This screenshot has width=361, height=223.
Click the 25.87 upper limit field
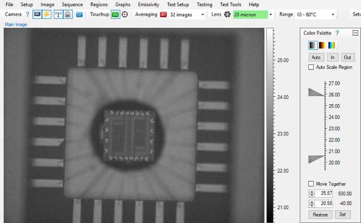click(324, 194)
